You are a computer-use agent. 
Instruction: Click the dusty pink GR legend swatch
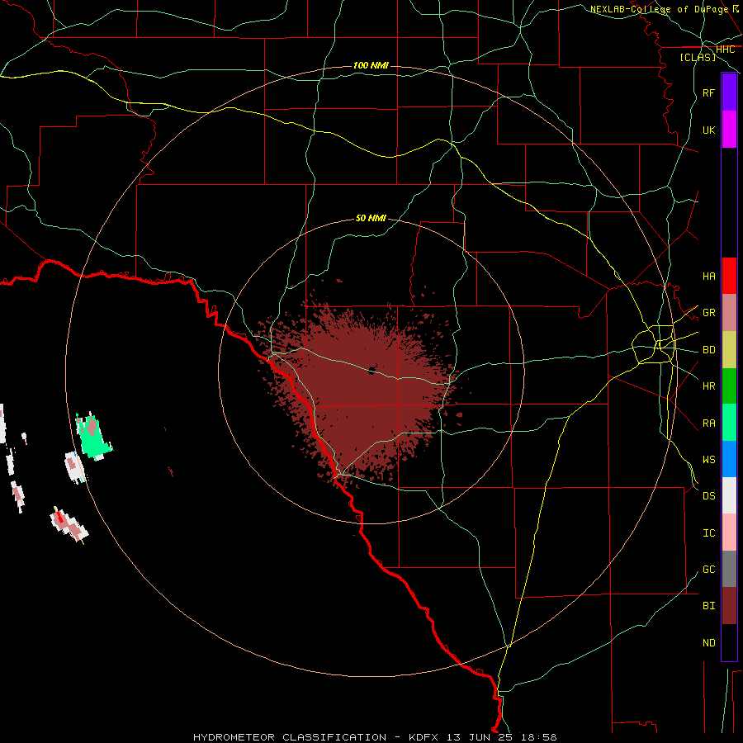coord(729,313)
